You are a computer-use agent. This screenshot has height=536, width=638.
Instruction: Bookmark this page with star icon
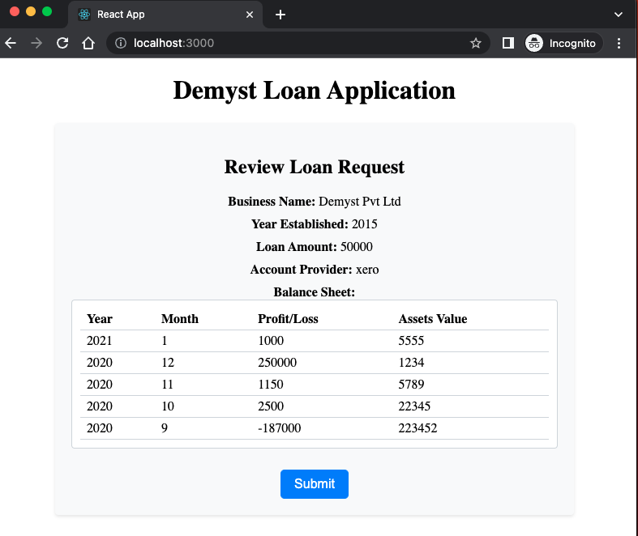coord(476,43)
